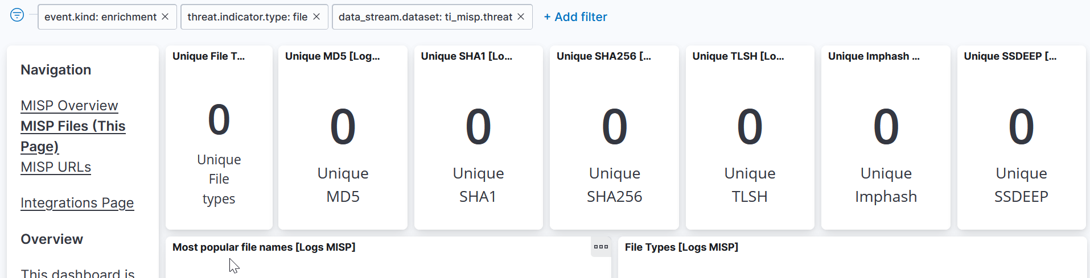The image size is (1090, 278).
Task: Click the File Types [Logs MISP] panel title
Action: [x=681, y=247]
